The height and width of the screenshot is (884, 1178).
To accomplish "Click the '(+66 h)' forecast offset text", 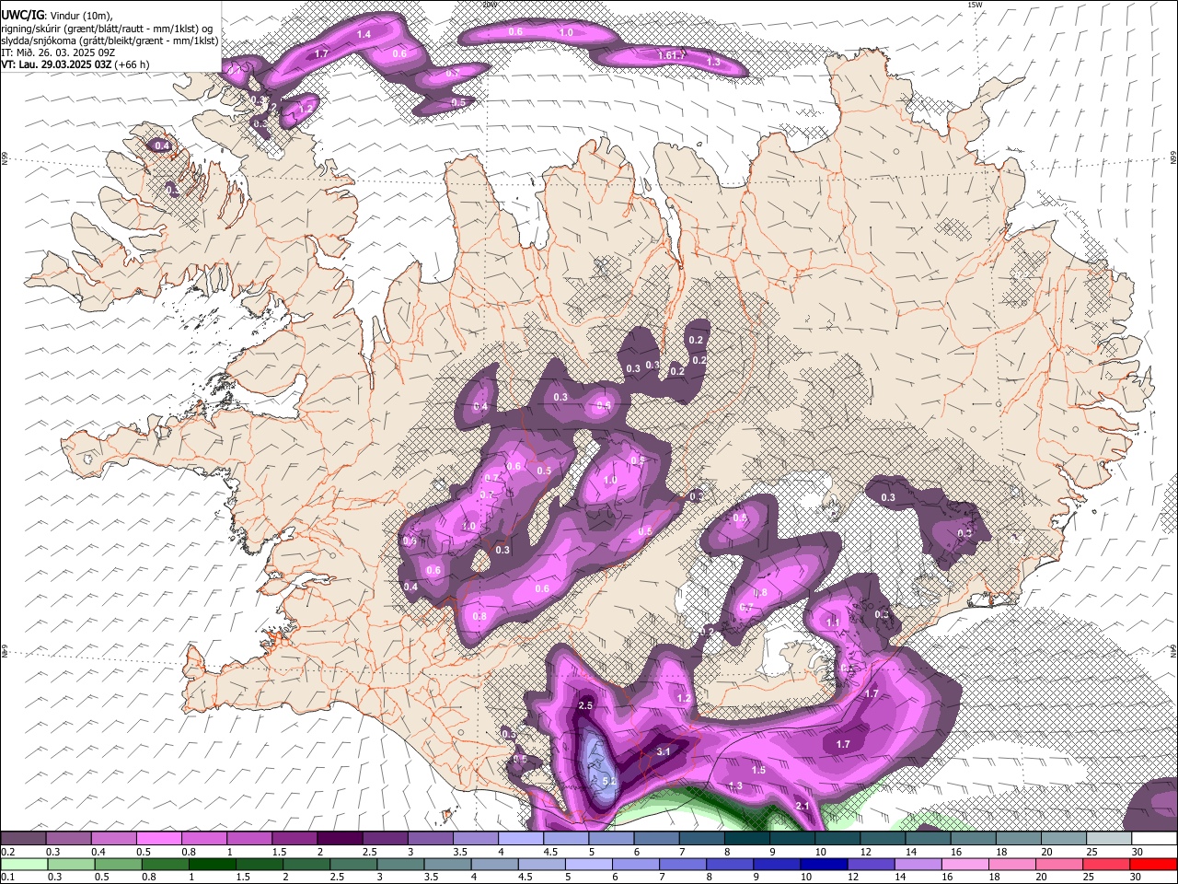I will [x=132, y=64].
